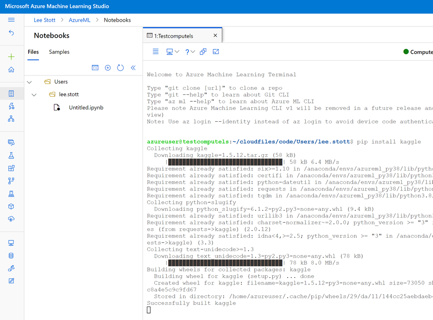
Task: Open the terminal toolbar menu icon
Action: 156,52
